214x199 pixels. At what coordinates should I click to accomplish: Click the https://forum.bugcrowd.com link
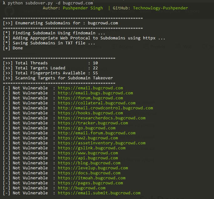coord(90,98)
